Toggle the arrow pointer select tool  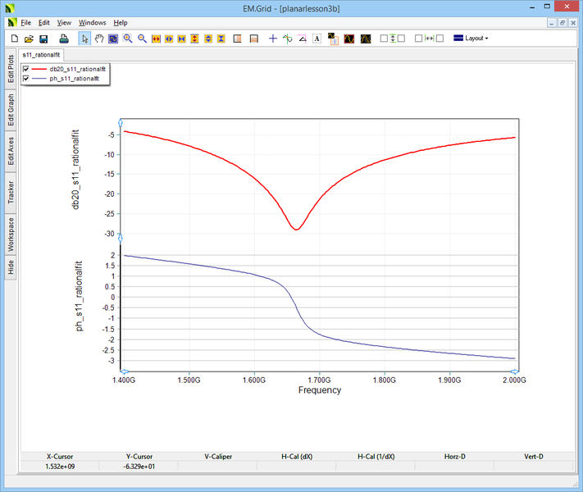click(x=84, y=39)
